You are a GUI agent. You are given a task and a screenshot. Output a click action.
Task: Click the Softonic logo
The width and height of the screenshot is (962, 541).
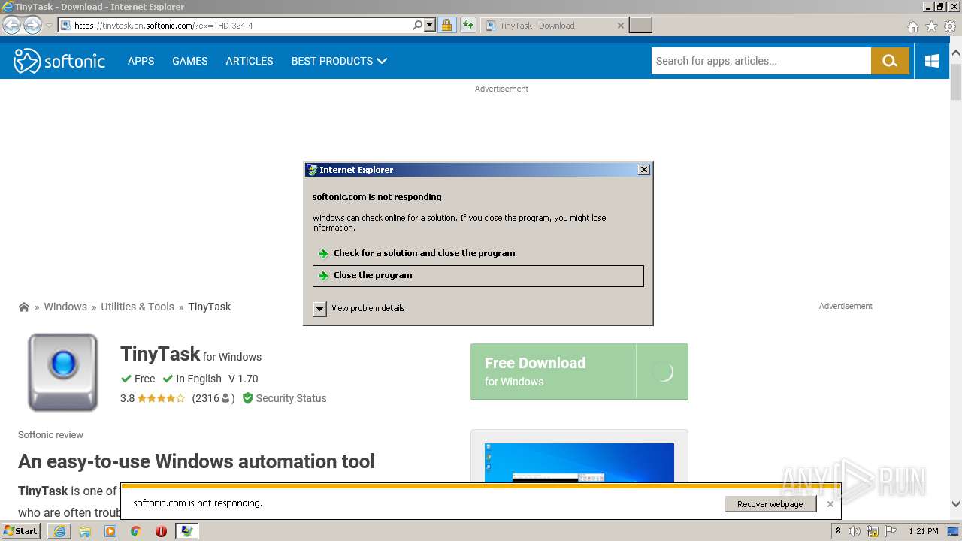click(x=59, y=61)
